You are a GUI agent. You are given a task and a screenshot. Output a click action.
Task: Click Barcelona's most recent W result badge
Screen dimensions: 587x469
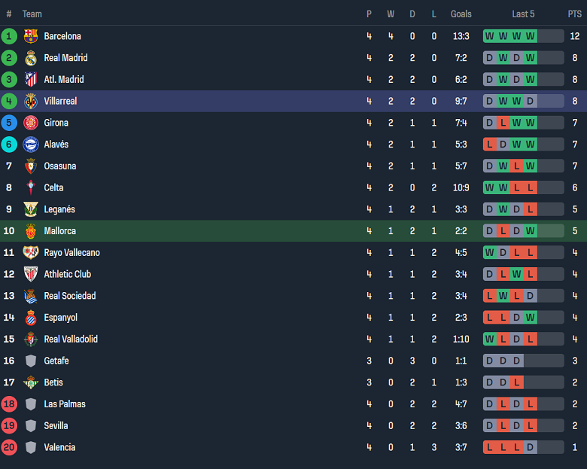[x=531, y=36]
